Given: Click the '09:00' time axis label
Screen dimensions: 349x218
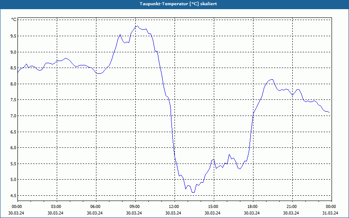Looking at the screenshot, I should coord(135,207).
